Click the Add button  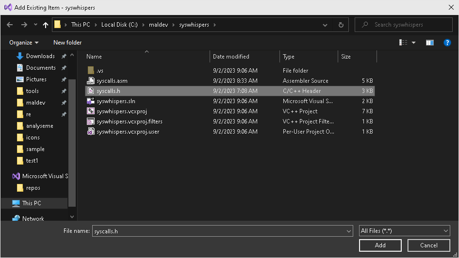(x=380, y=245)
